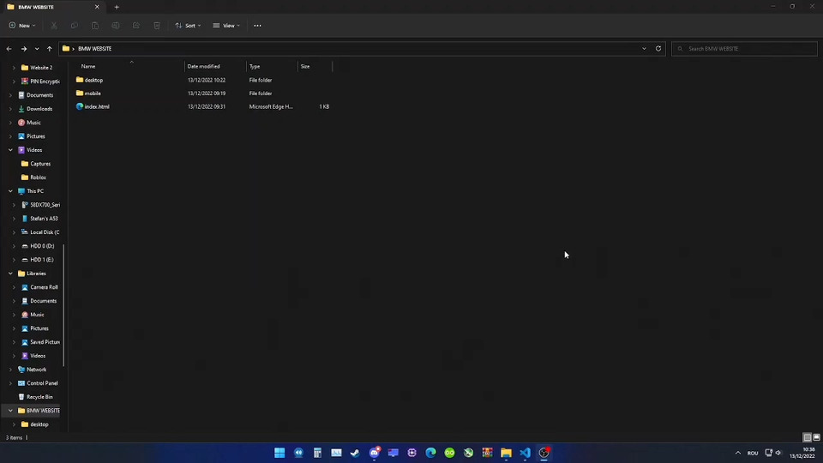This screenshot has height=463, width=823.
Task: Open ROU keyboard language indicator
Action: (753, 453)
